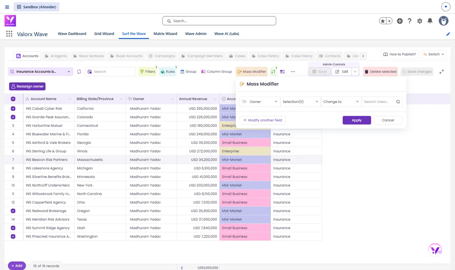Open the Owner field dropdown in Mass Modifier
The height and width of the screenshot is (270, 455).
click(x=260, y=102)
